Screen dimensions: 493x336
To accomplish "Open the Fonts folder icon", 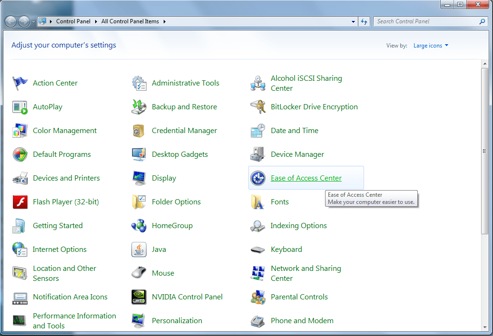I will (x=258, y=202).
